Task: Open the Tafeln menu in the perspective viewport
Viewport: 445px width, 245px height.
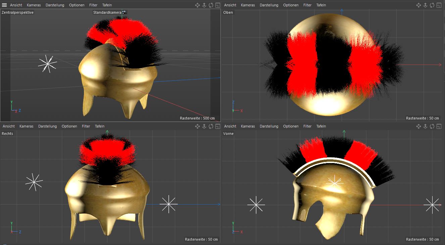Action: click(x=107, y=5)
